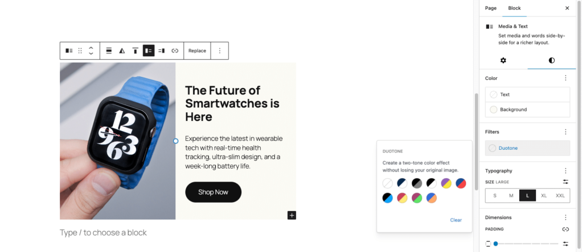Click the link padding sides icon
This screenshot has width=582, height=252.
coord(565,229)
